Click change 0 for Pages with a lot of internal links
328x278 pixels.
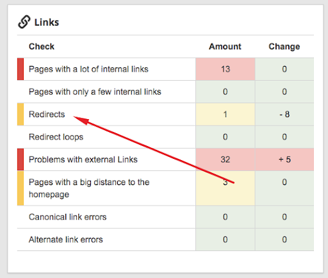tap(284, 69)
